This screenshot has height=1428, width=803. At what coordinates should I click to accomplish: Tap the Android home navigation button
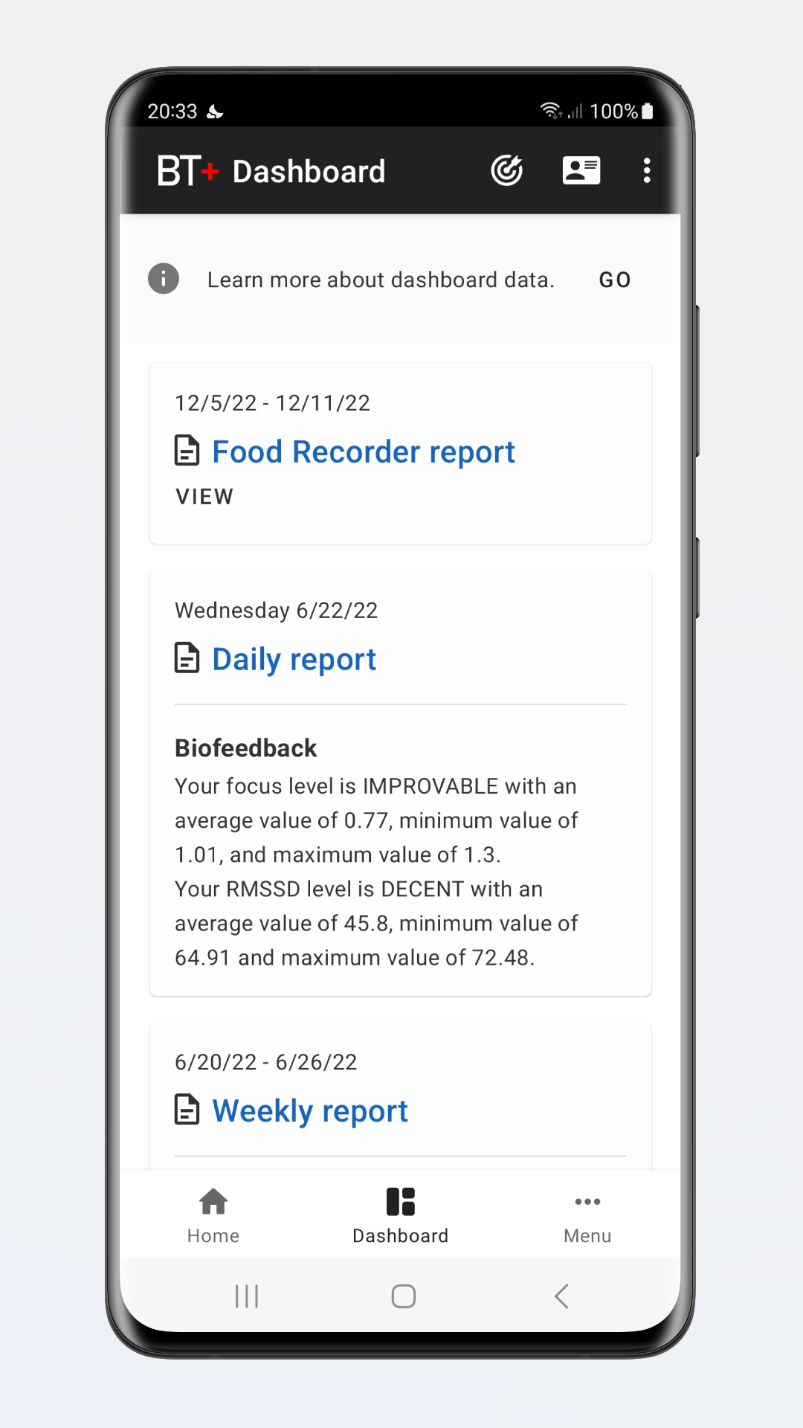tap(404, 1296)
